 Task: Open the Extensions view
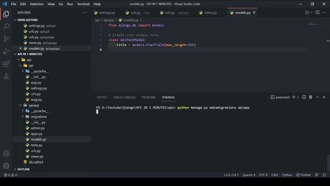click(6, 64)
